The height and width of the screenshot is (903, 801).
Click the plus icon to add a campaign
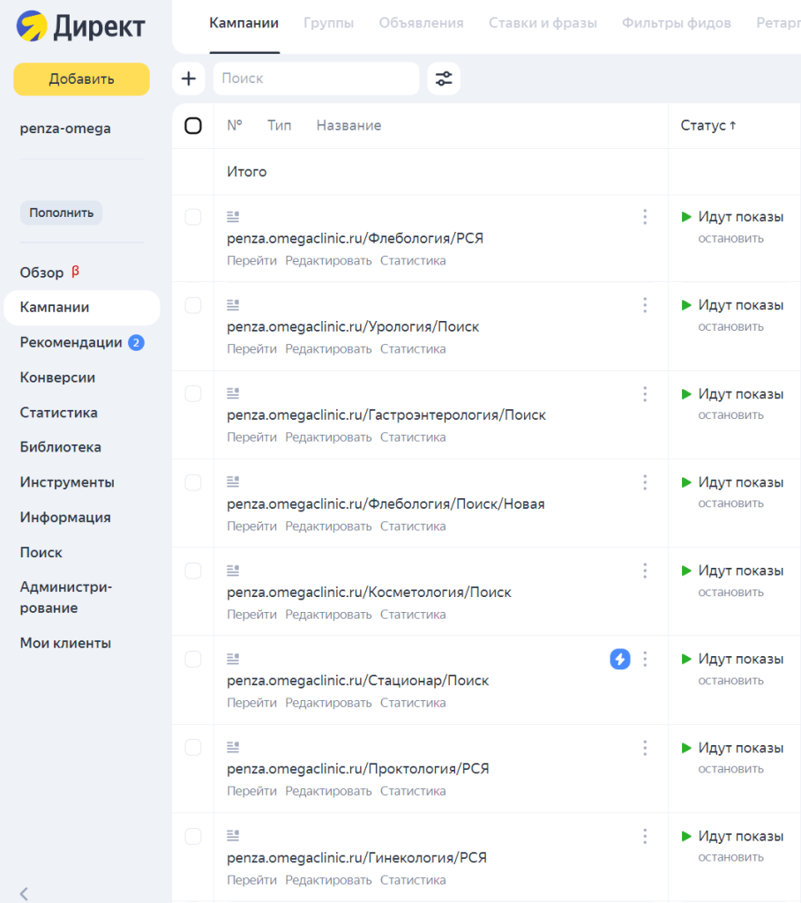click(x=189, y=78)
